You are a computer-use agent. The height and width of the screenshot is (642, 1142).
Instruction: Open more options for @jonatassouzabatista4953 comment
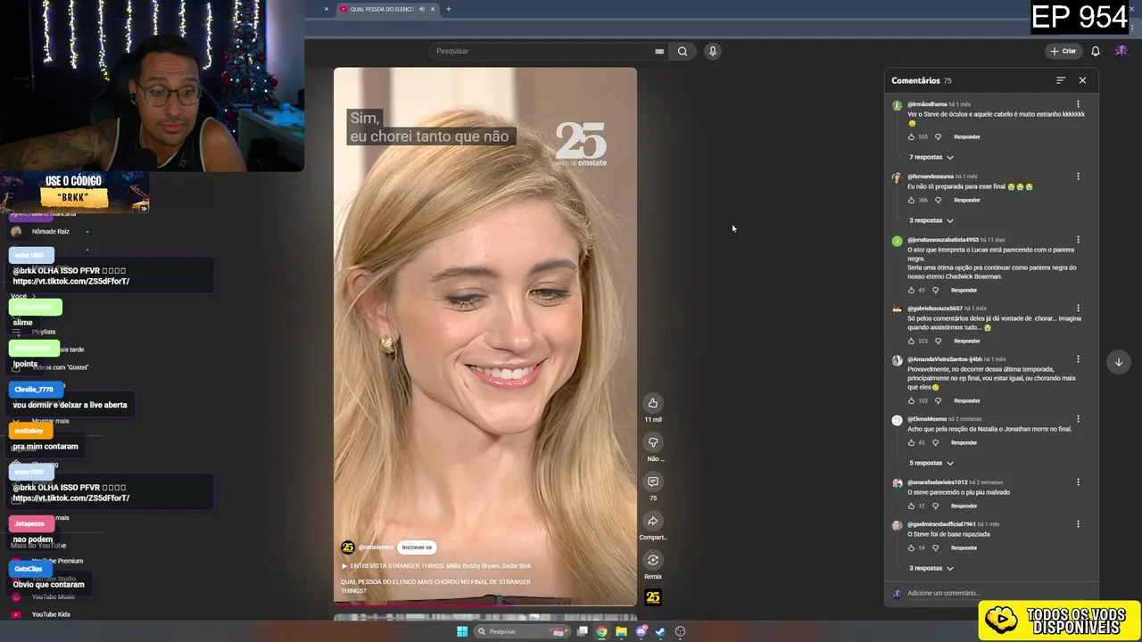(x=1078, y=240)
